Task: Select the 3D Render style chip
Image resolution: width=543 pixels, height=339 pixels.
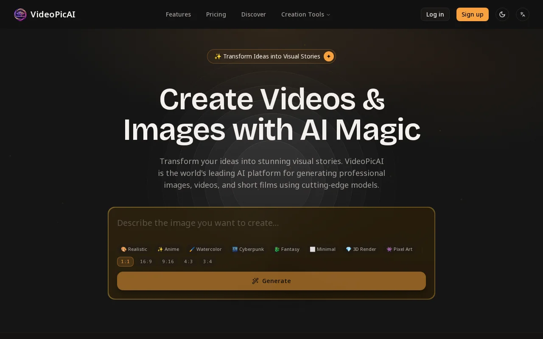Action: click(x=361, y=249)
